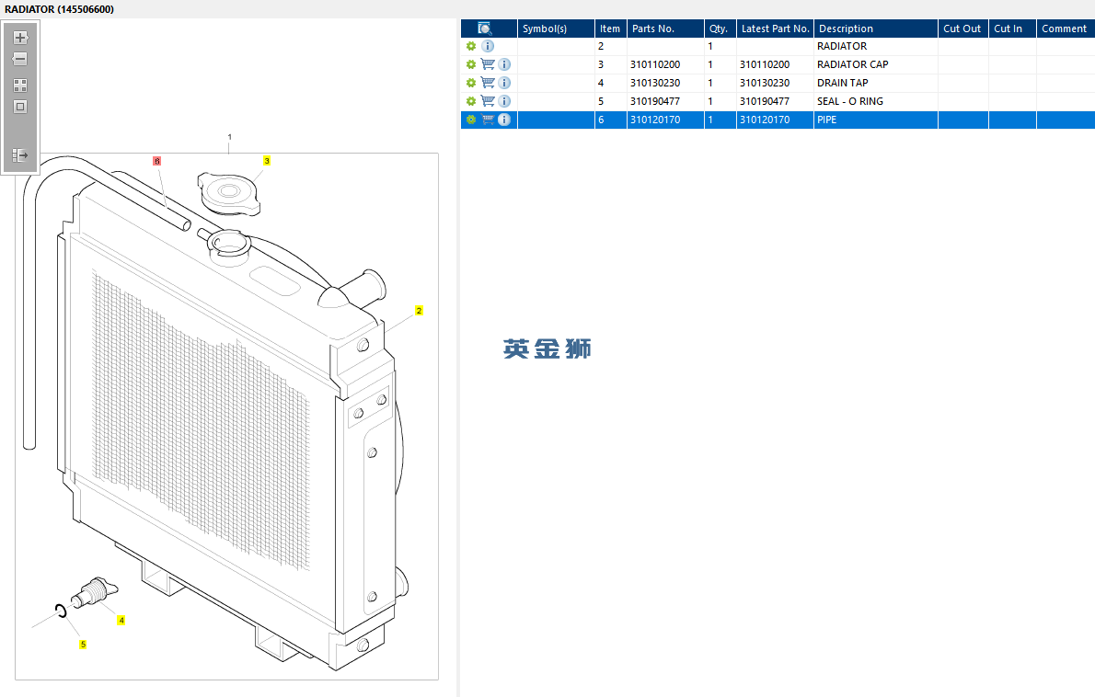View info for the DRAIN TAP row
Viewport: 1095px width, 697px height.
point(504,83)
